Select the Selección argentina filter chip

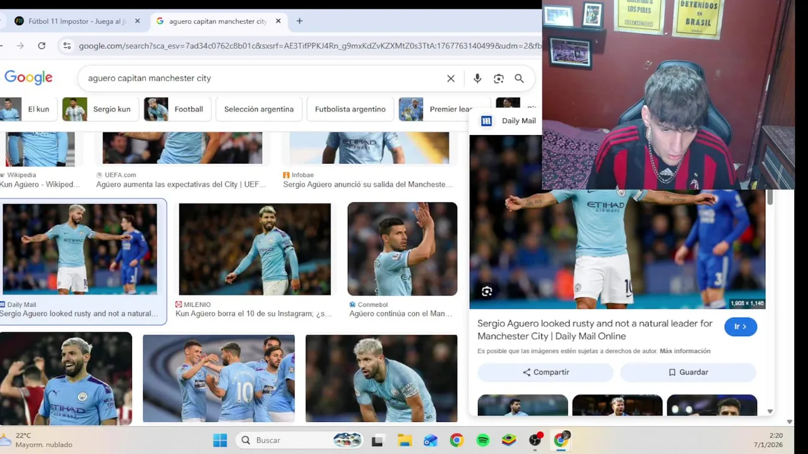tap(259, 109)
